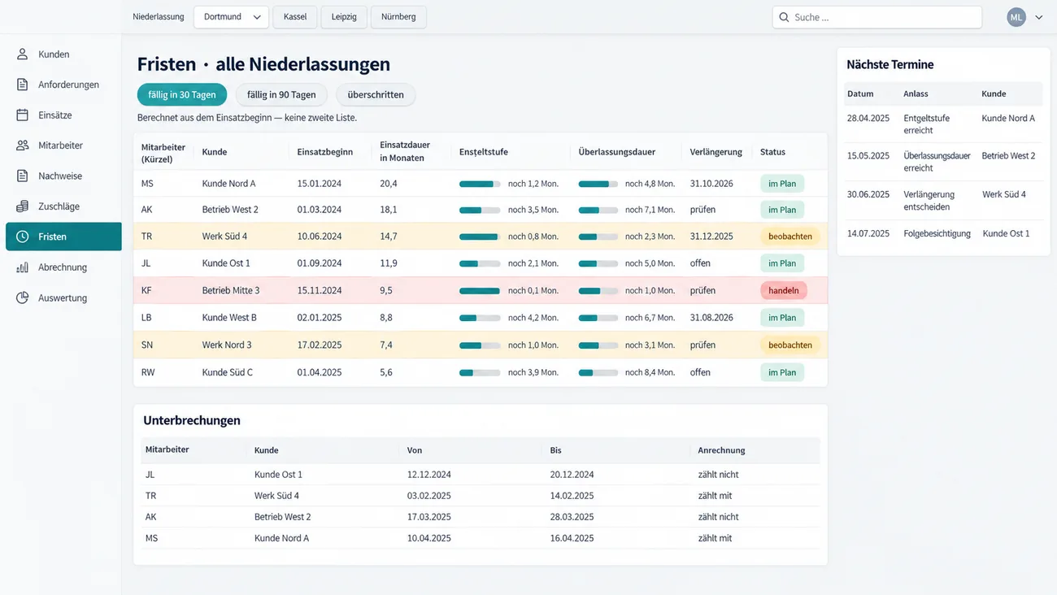The height and width of the screenshot is (595, 1057).
Task: Click the Verlängerung column header
Action: point(716,152)
